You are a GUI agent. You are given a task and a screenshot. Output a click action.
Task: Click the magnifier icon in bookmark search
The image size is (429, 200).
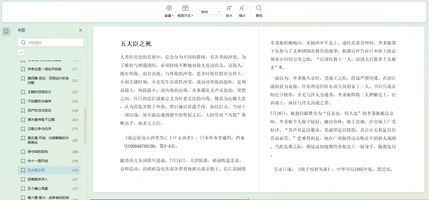click(23, 43)
